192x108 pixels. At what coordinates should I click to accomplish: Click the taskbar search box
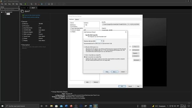[22, 106]
